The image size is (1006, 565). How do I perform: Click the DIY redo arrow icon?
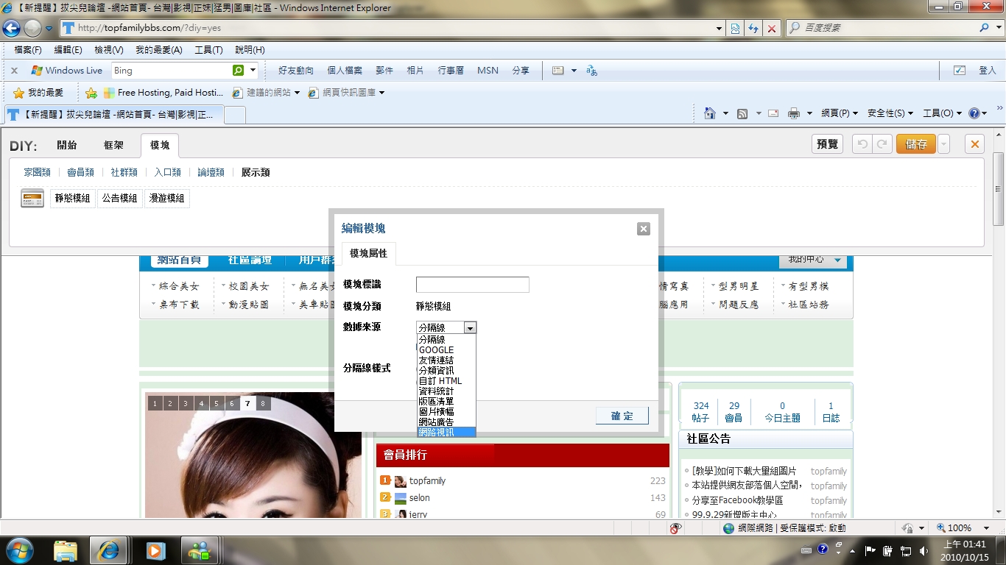882,144
